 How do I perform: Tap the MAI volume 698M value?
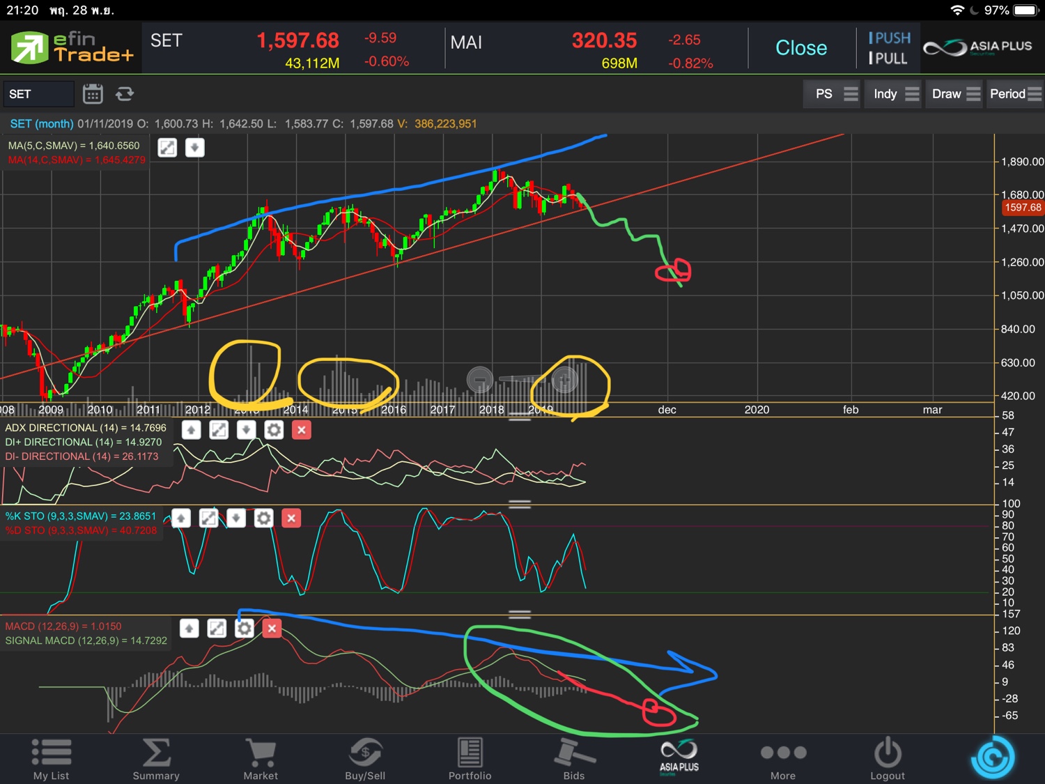(x=619, y=63)
